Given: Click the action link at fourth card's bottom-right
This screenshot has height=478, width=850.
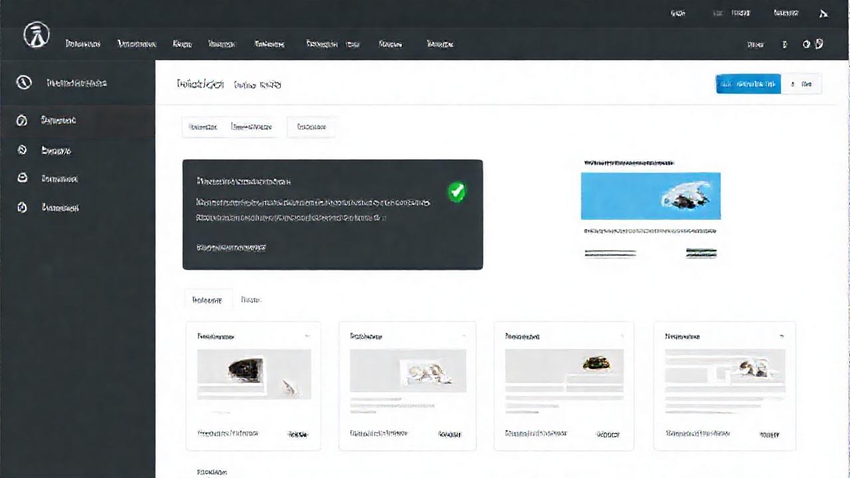Looking at the screenshot, I should click(768, 434).
